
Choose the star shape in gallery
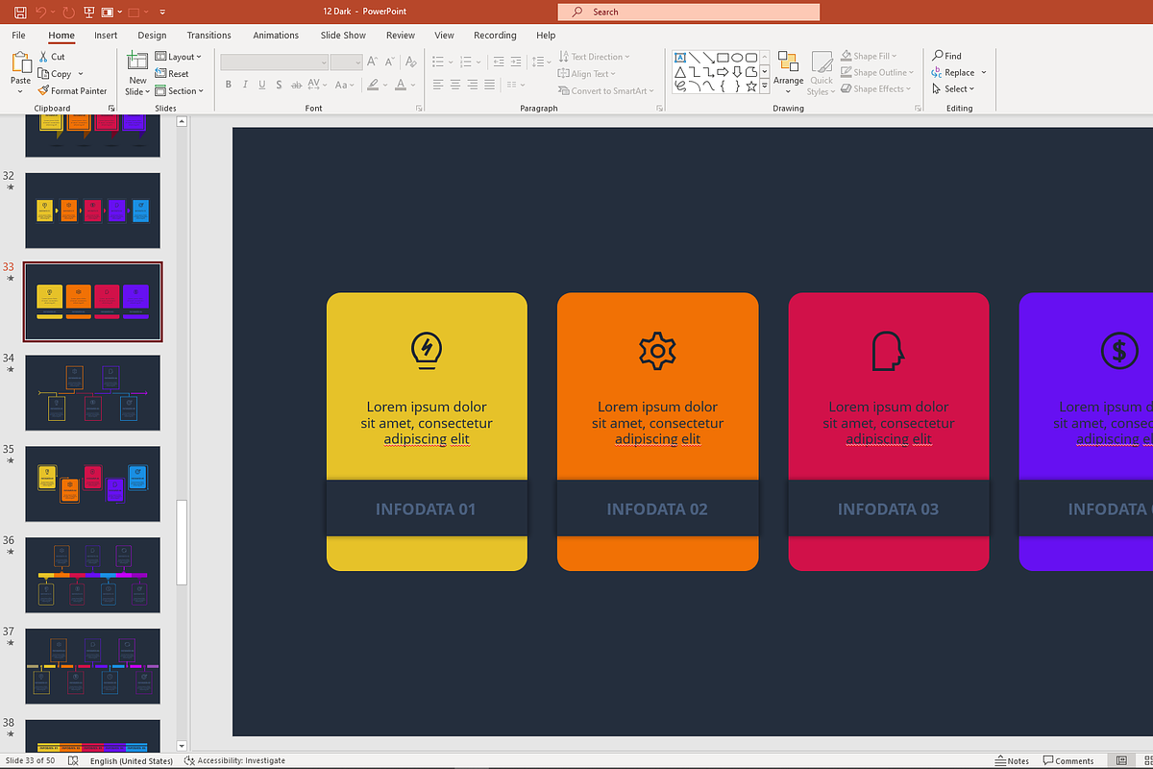point(751,87)
